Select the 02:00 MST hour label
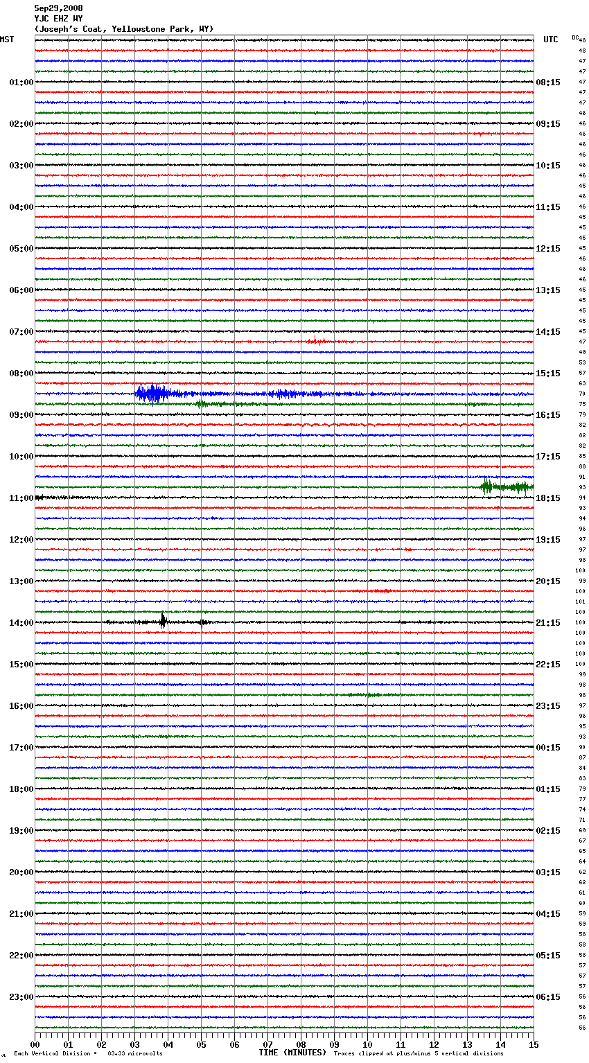Image resolution: width=589 pixels, height=1063 pixels. click(x=21, y=124)
